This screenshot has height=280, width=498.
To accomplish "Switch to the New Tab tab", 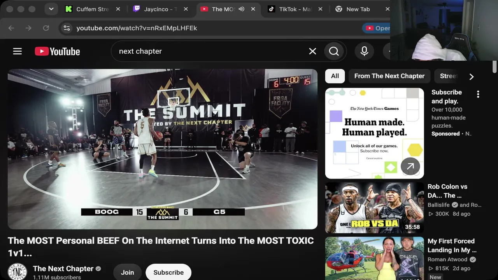I will coord(358,9).
